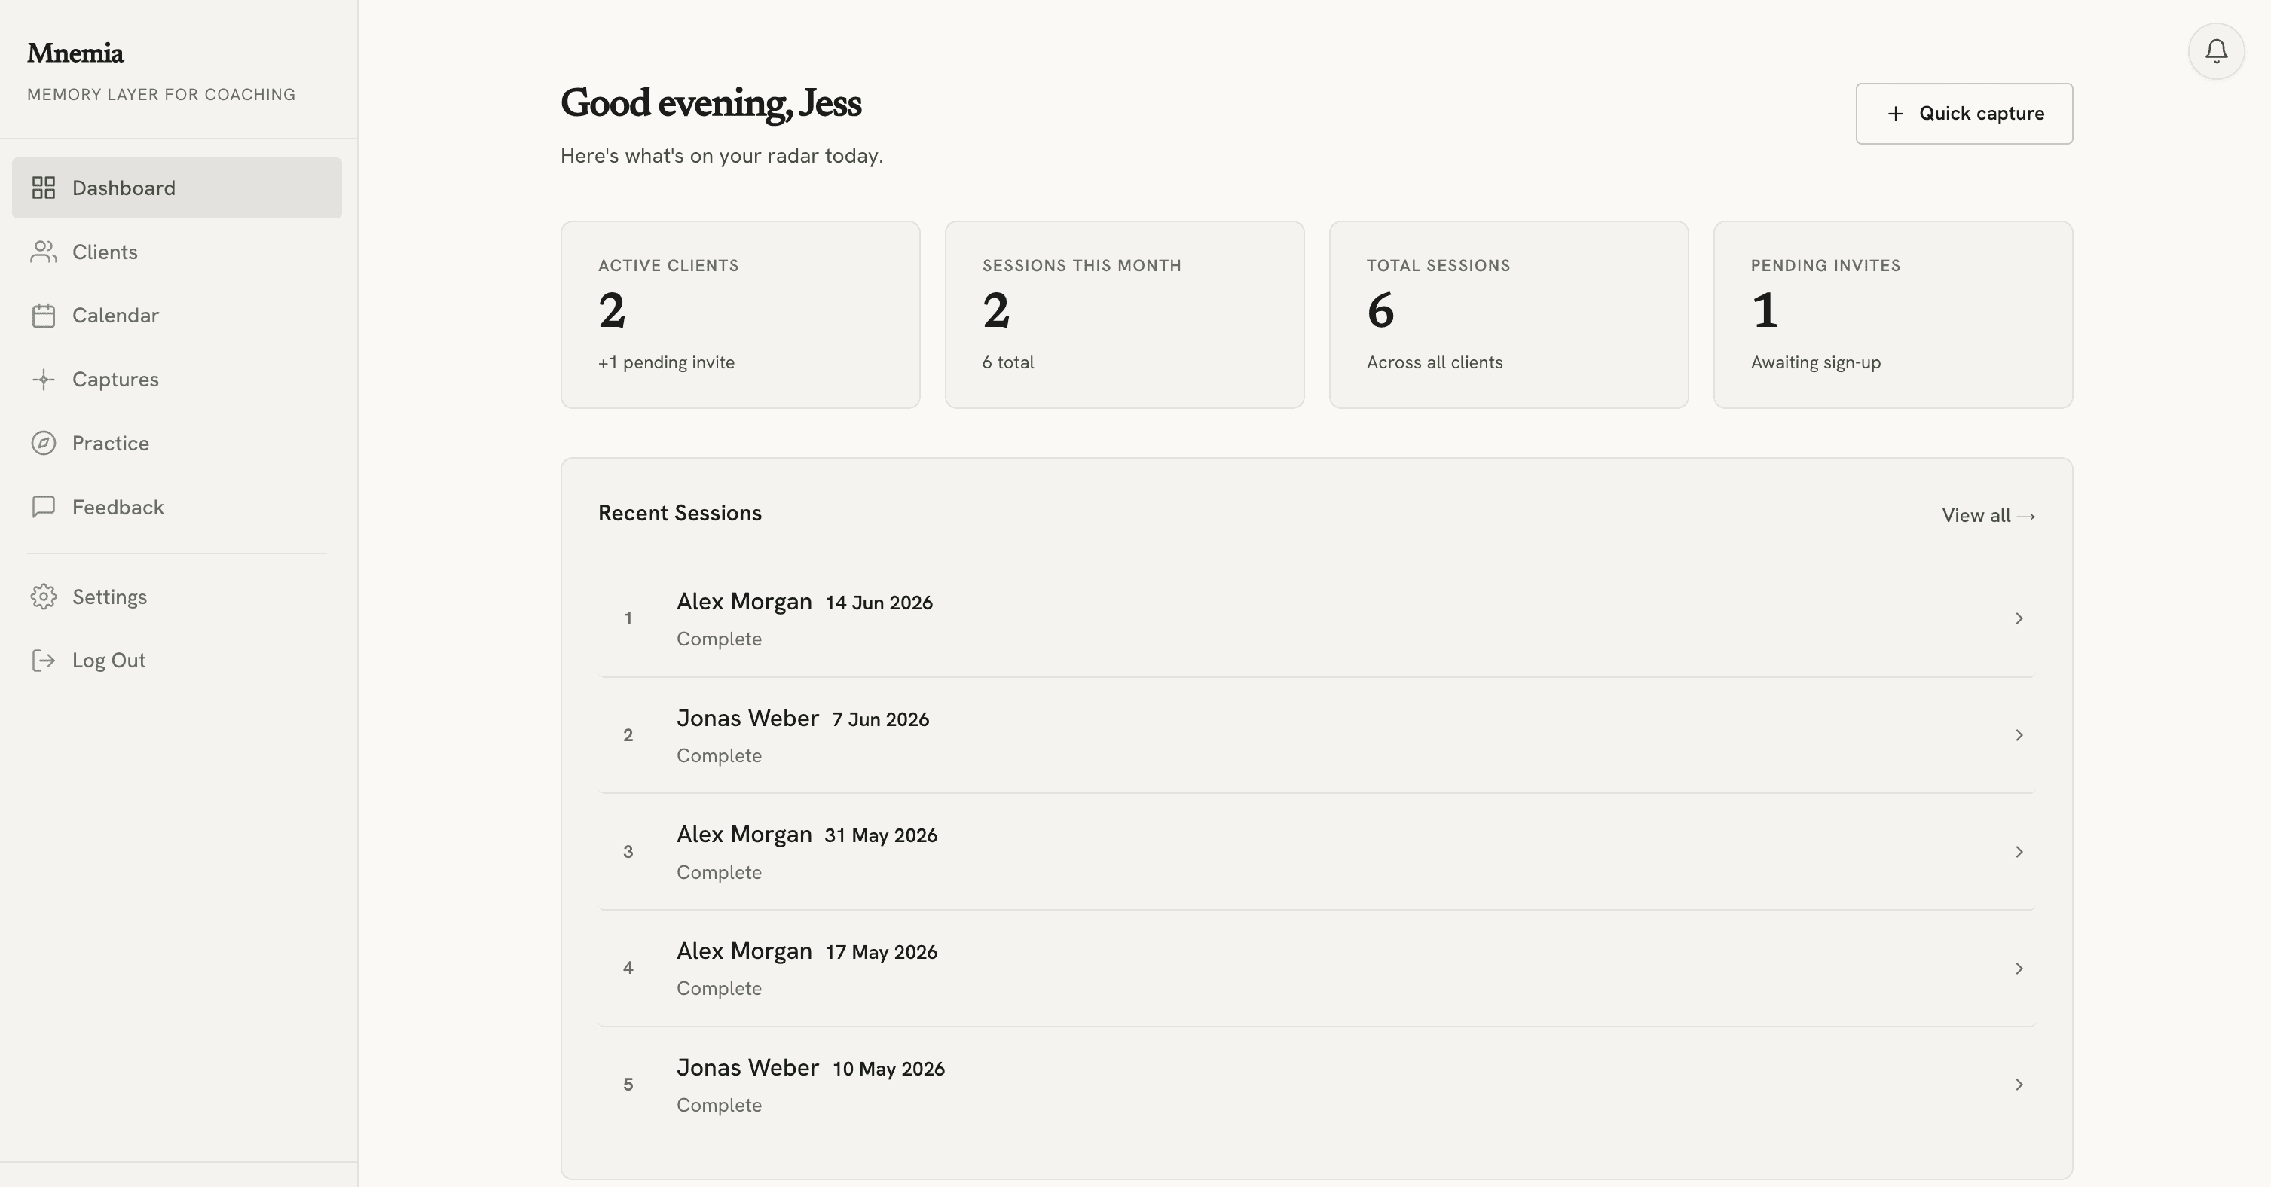This screenshot has height=1187, width=2271.
Task: Click the Calendar icon in sidebar
Action: (x=43, y=316)
